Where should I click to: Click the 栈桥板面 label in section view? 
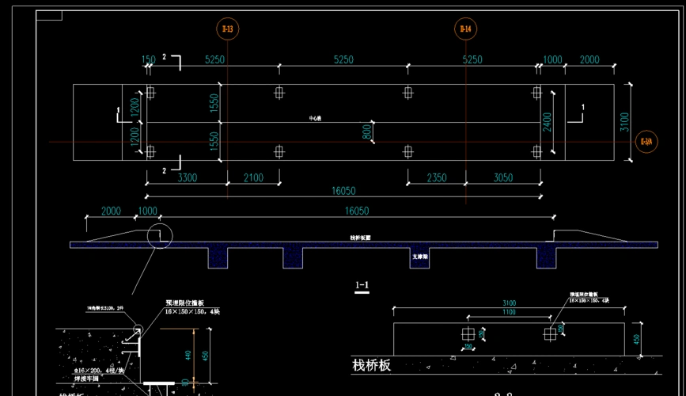pos(360,237)
